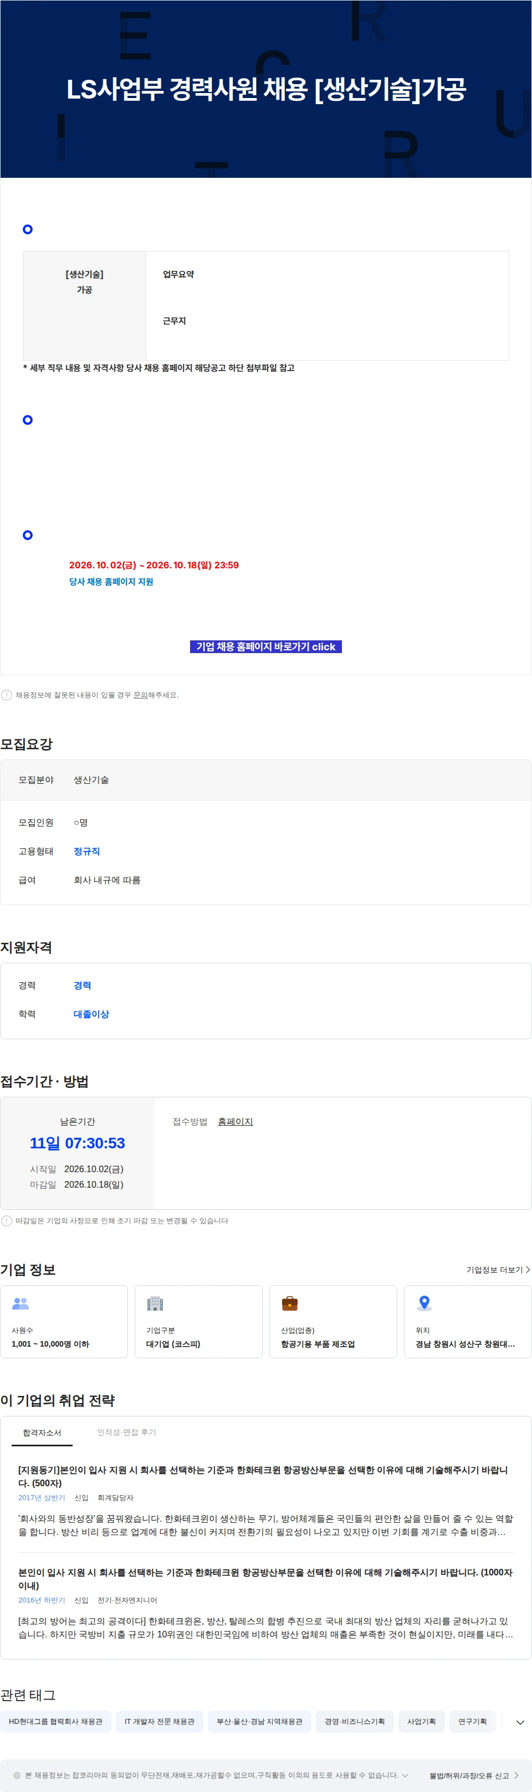Click the 업무요약 label in job table
This screenshot has height=1792, width=532.
178,274
